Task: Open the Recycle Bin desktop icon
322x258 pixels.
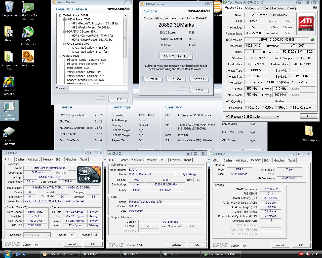Action: (9, 9)
